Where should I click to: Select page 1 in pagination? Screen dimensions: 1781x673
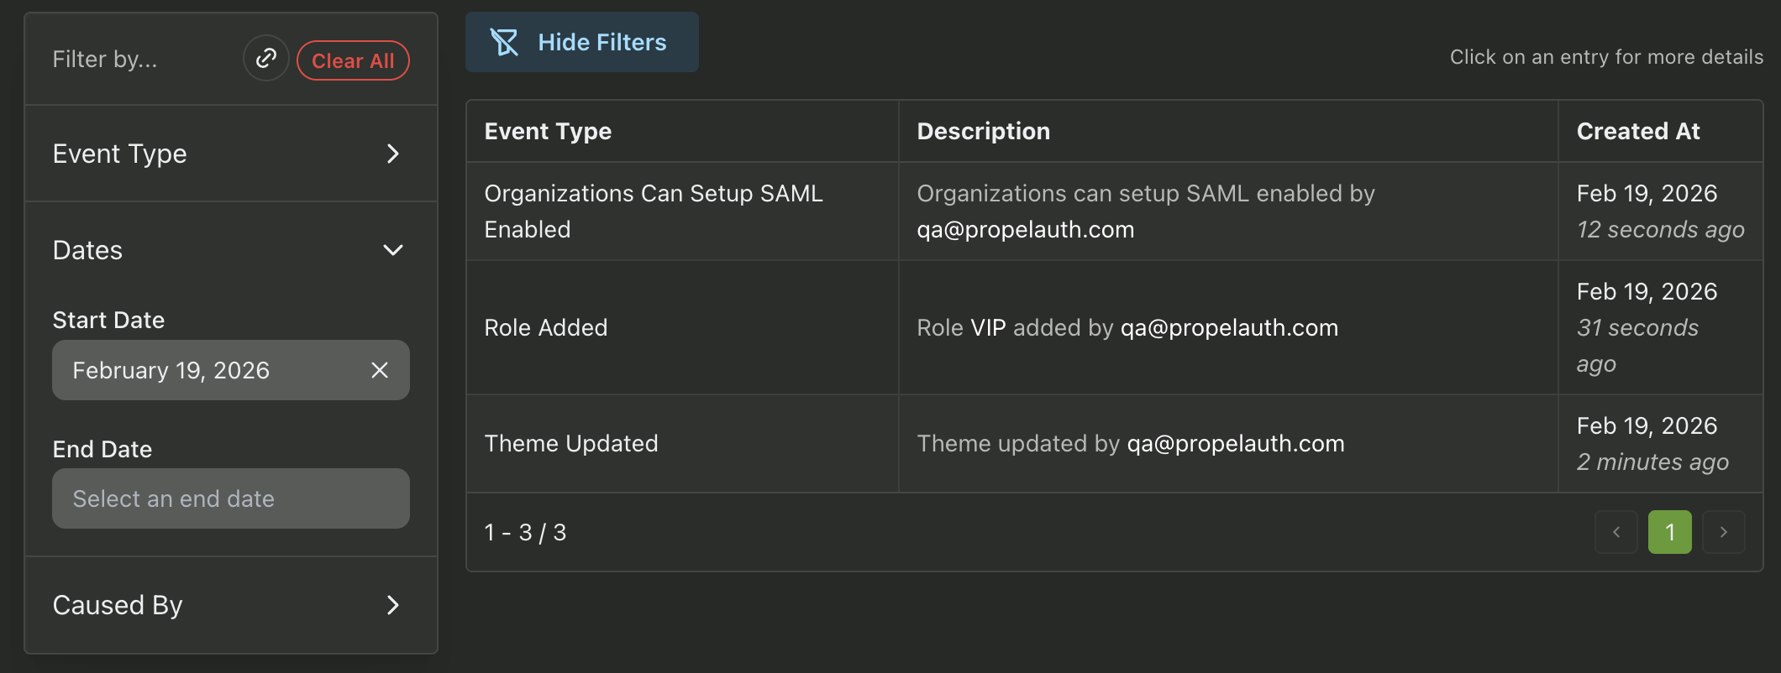pos(1669,532)
